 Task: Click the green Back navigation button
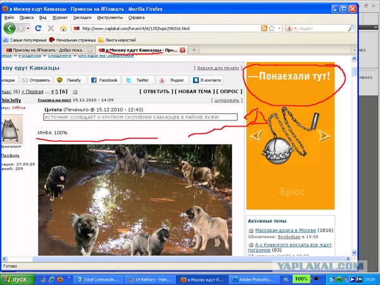tap(9, 28)
